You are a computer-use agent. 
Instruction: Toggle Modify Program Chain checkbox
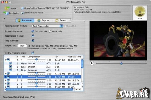tap(33, 53)
